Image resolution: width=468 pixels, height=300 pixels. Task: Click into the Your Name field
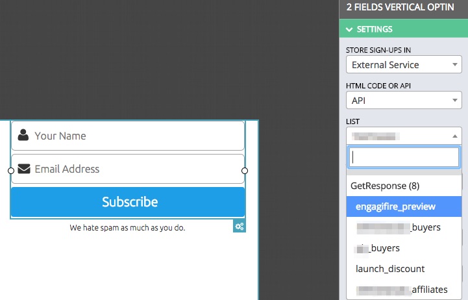coord(136,136)
